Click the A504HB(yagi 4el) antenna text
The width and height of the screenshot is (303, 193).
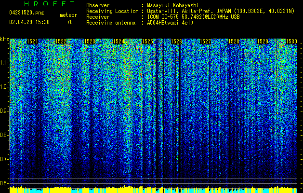click(170, 23)
